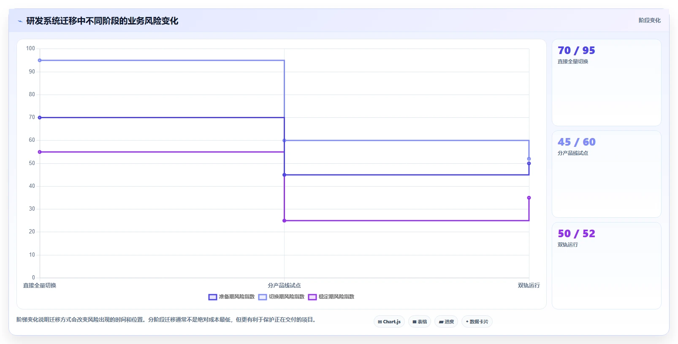
Task: Click the chart icon beside the title
Action: point(20,21)
